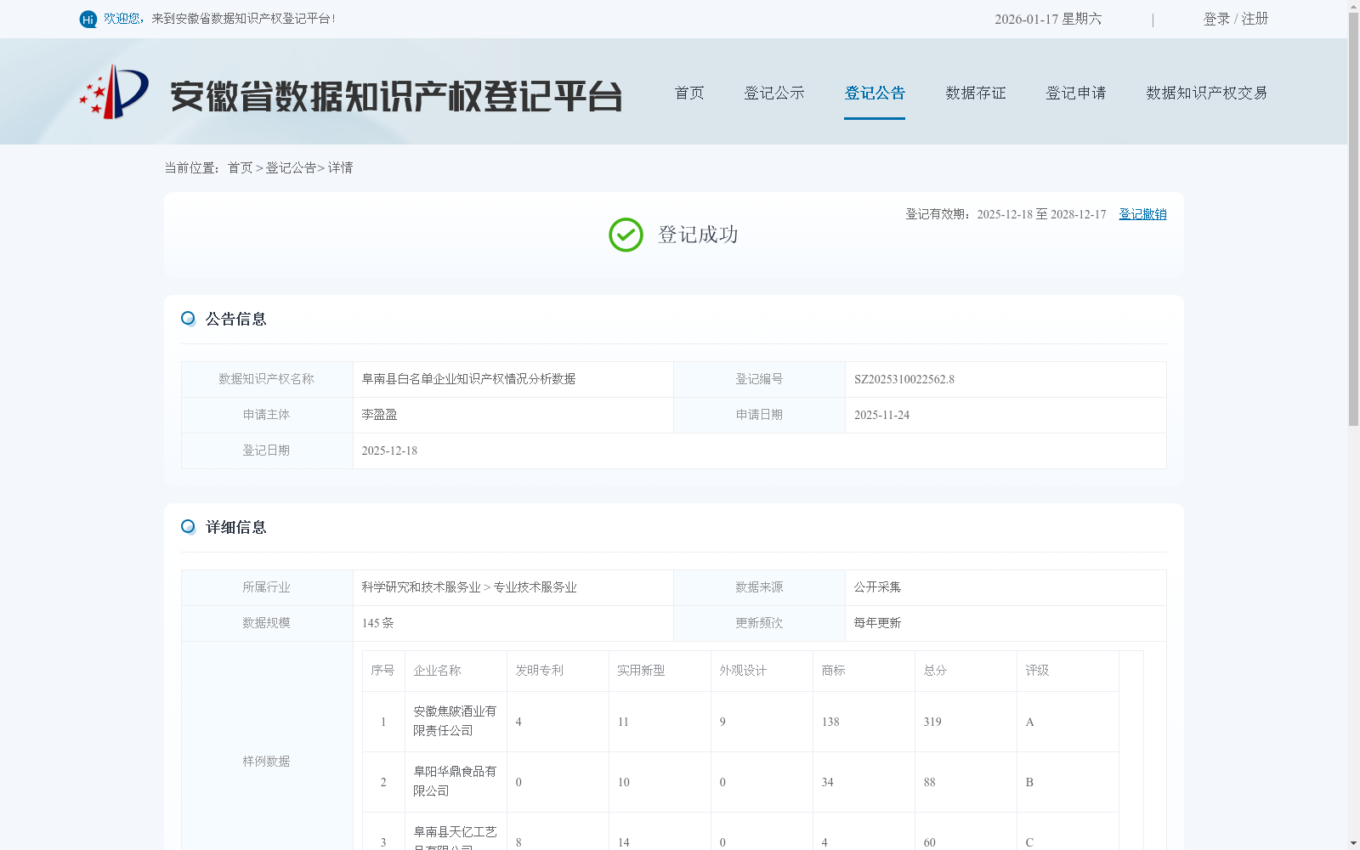Click the scrollbar down arrow
The image size is (1360, 850).
click(x=1353, y=843)
